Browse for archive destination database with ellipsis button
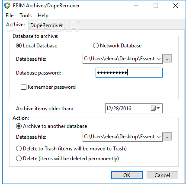The width and height of the screenshot is (186, 184). 167,137
